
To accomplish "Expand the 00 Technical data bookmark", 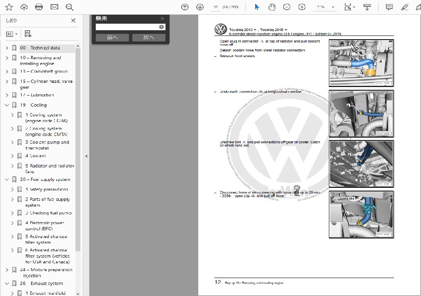I will click(x=7, y=48).
